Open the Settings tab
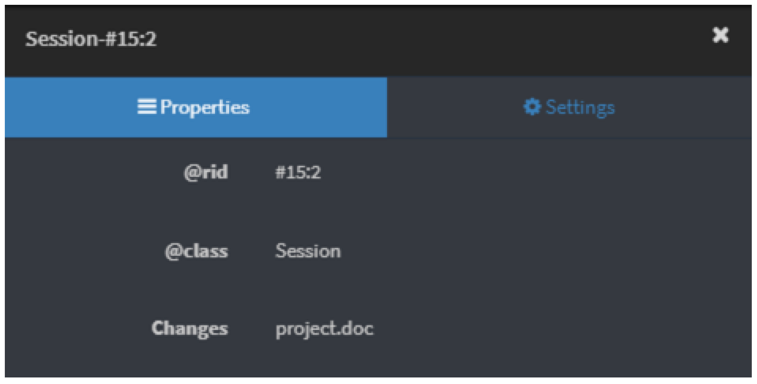 tap(569, 107)
